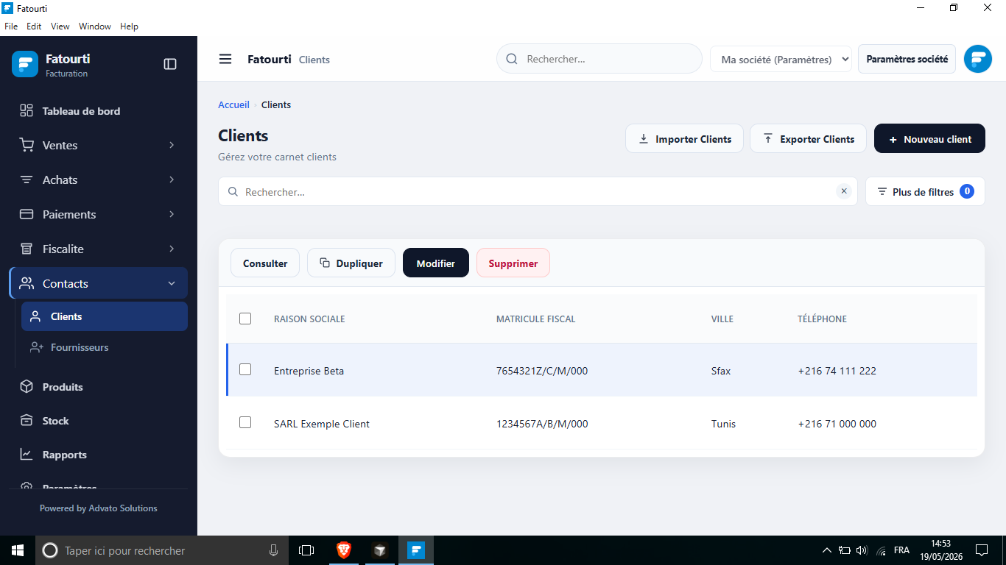Open the Help menu
The image size is (1006, 565).
[129, 26]
